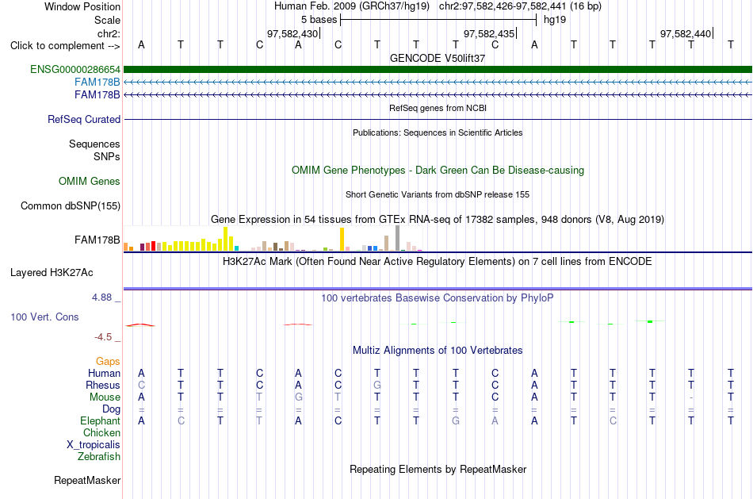Viewport: 753px width, 499px height.
Task: Select the Human alignment row label
Action: click(x=104, y=374)
